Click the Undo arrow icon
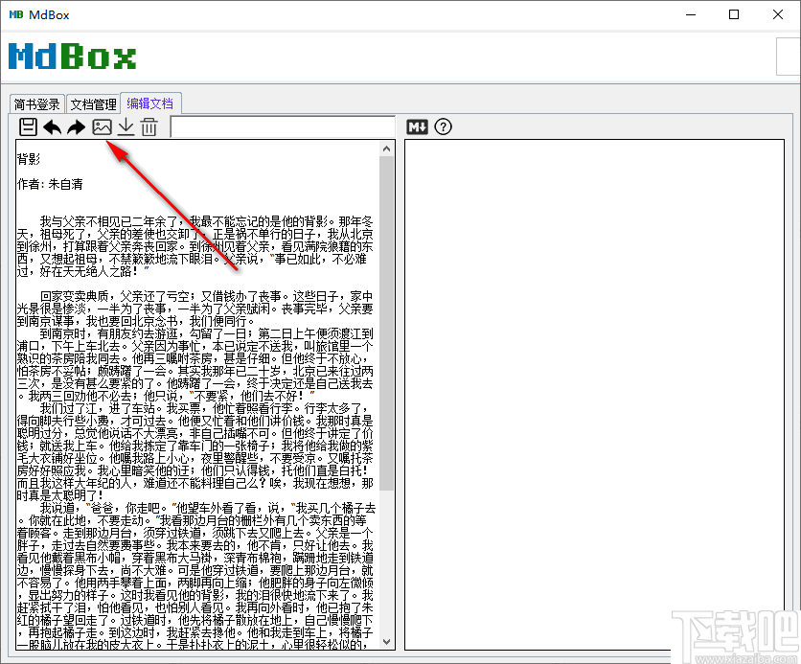The image size is (801, 664). tap(52, 126)
